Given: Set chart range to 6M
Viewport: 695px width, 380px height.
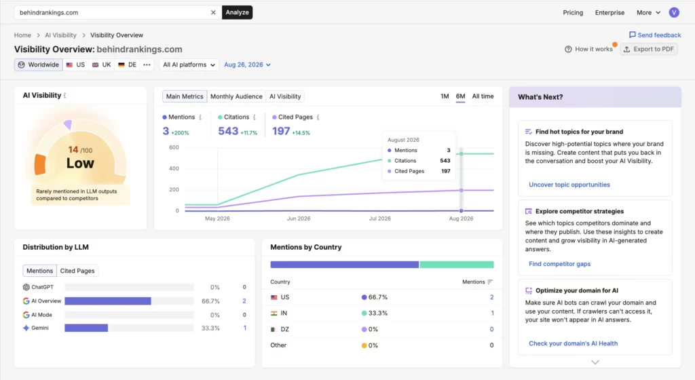Looking at the screenshot, I should point(461,96).
